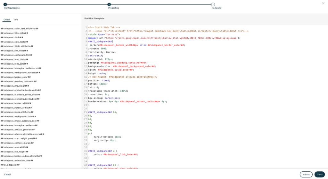Image resolution: width=328 pixels, height=179 pixels.
Task: Choose key ##ID_sidepanel## in keys list
Action: tap(10, 165)
